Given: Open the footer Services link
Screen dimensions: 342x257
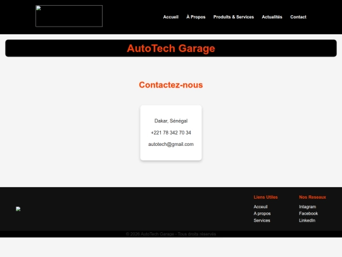Looking at the screenshot, I should click(262, 220).
